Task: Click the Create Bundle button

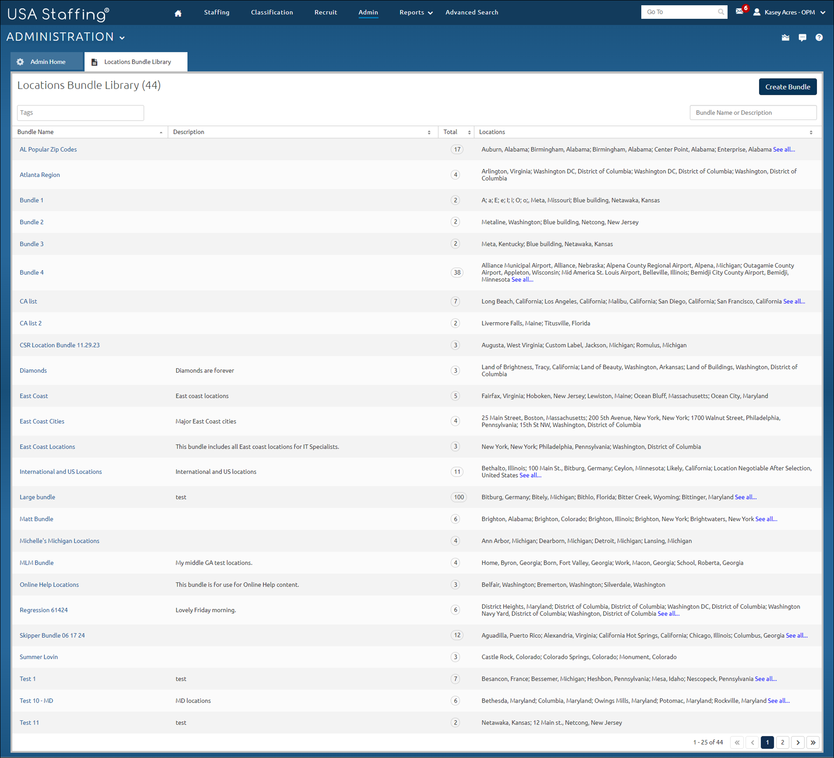Action: click(x=788, y=86)
